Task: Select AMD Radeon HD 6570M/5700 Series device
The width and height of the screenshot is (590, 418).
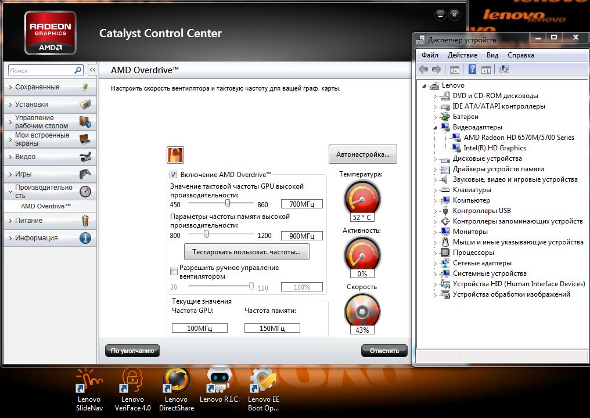Action: click(x=519, y=138)
